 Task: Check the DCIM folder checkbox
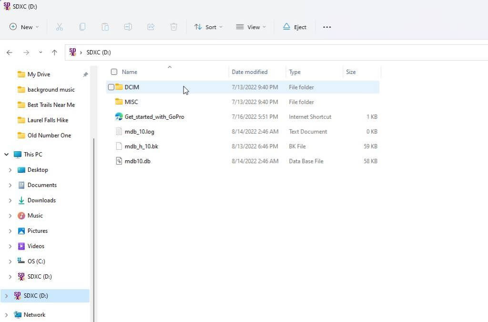(x=111, y=87)
